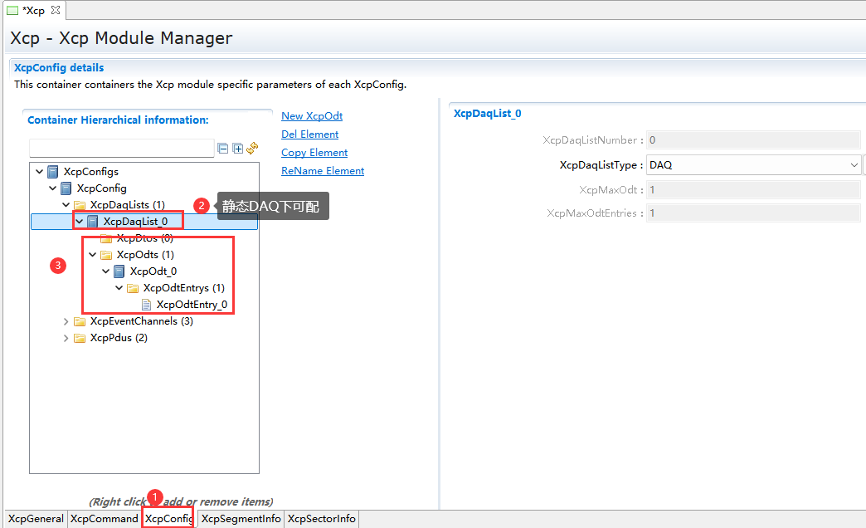Click the XcpPdus folder icon
This screenshot has height=528, width=866.
click(x=80, y=338)
